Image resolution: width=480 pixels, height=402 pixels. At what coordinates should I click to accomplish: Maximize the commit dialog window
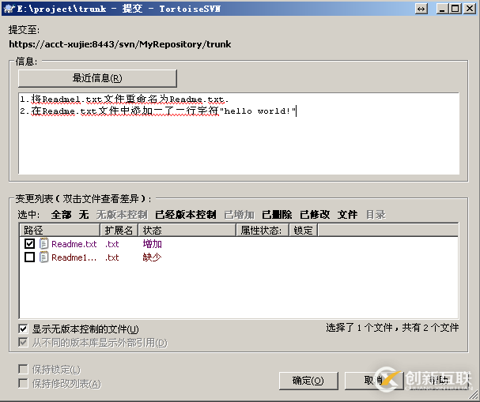pos(455,9)
